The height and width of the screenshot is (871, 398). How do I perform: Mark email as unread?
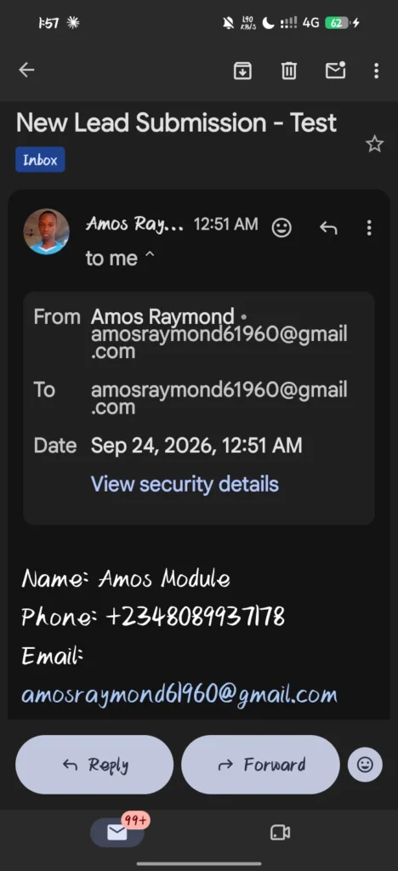[x=335, y=70]
